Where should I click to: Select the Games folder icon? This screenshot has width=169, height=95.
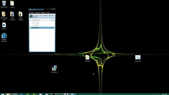12,4
